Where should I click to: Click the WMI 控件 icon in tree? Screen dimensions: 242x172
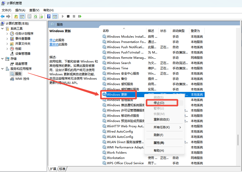coord(12,79)
